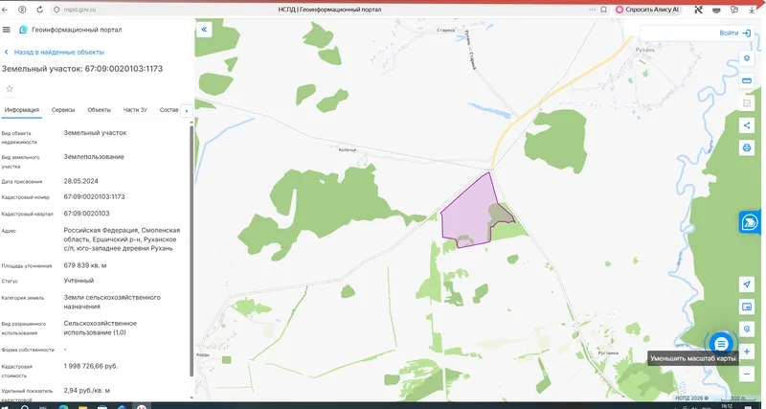
Task: Click the Войти login button
Action: point(734,34)
